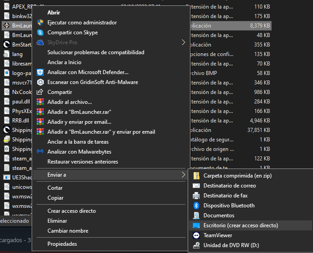Screen dimensions: 313x253
Task: Select Dispositivo Bluetooth
Action: 229,206
